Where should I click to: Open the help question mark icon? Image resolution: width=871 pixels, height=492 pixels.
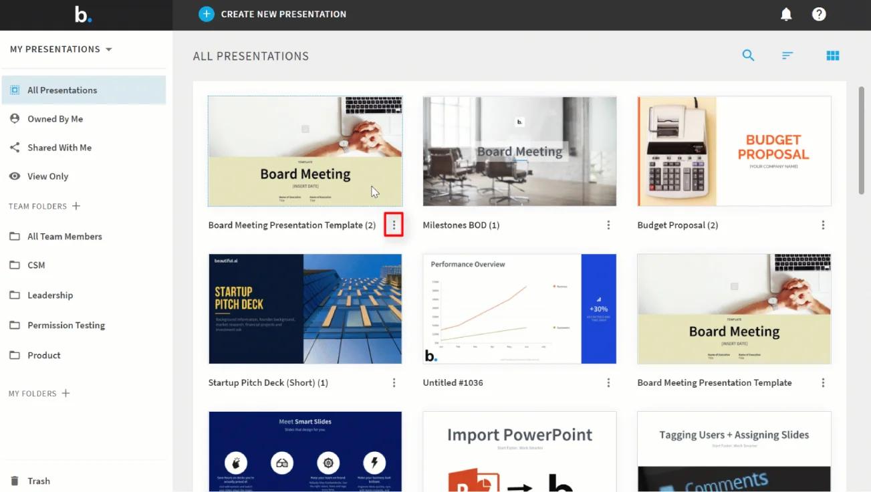pyautogui.click(x=819, y=14)
